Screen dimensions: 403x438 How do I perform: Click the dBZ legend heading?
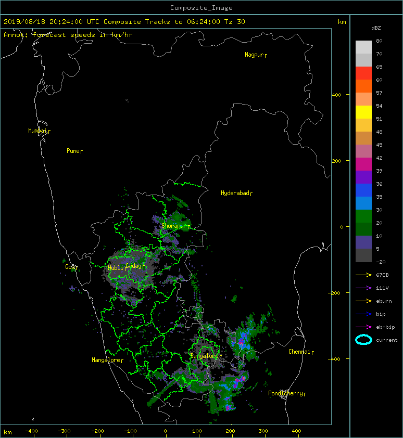(376, 28)
